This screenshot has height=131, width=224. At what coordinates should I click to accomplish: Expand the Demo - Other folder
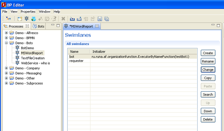[6, 78]
